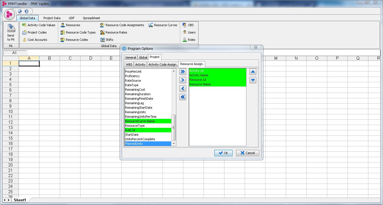The width and height of the screenshot is (383, 205).
Task: Move selected field up with up arrow
Action: click(x=253, y=72)
